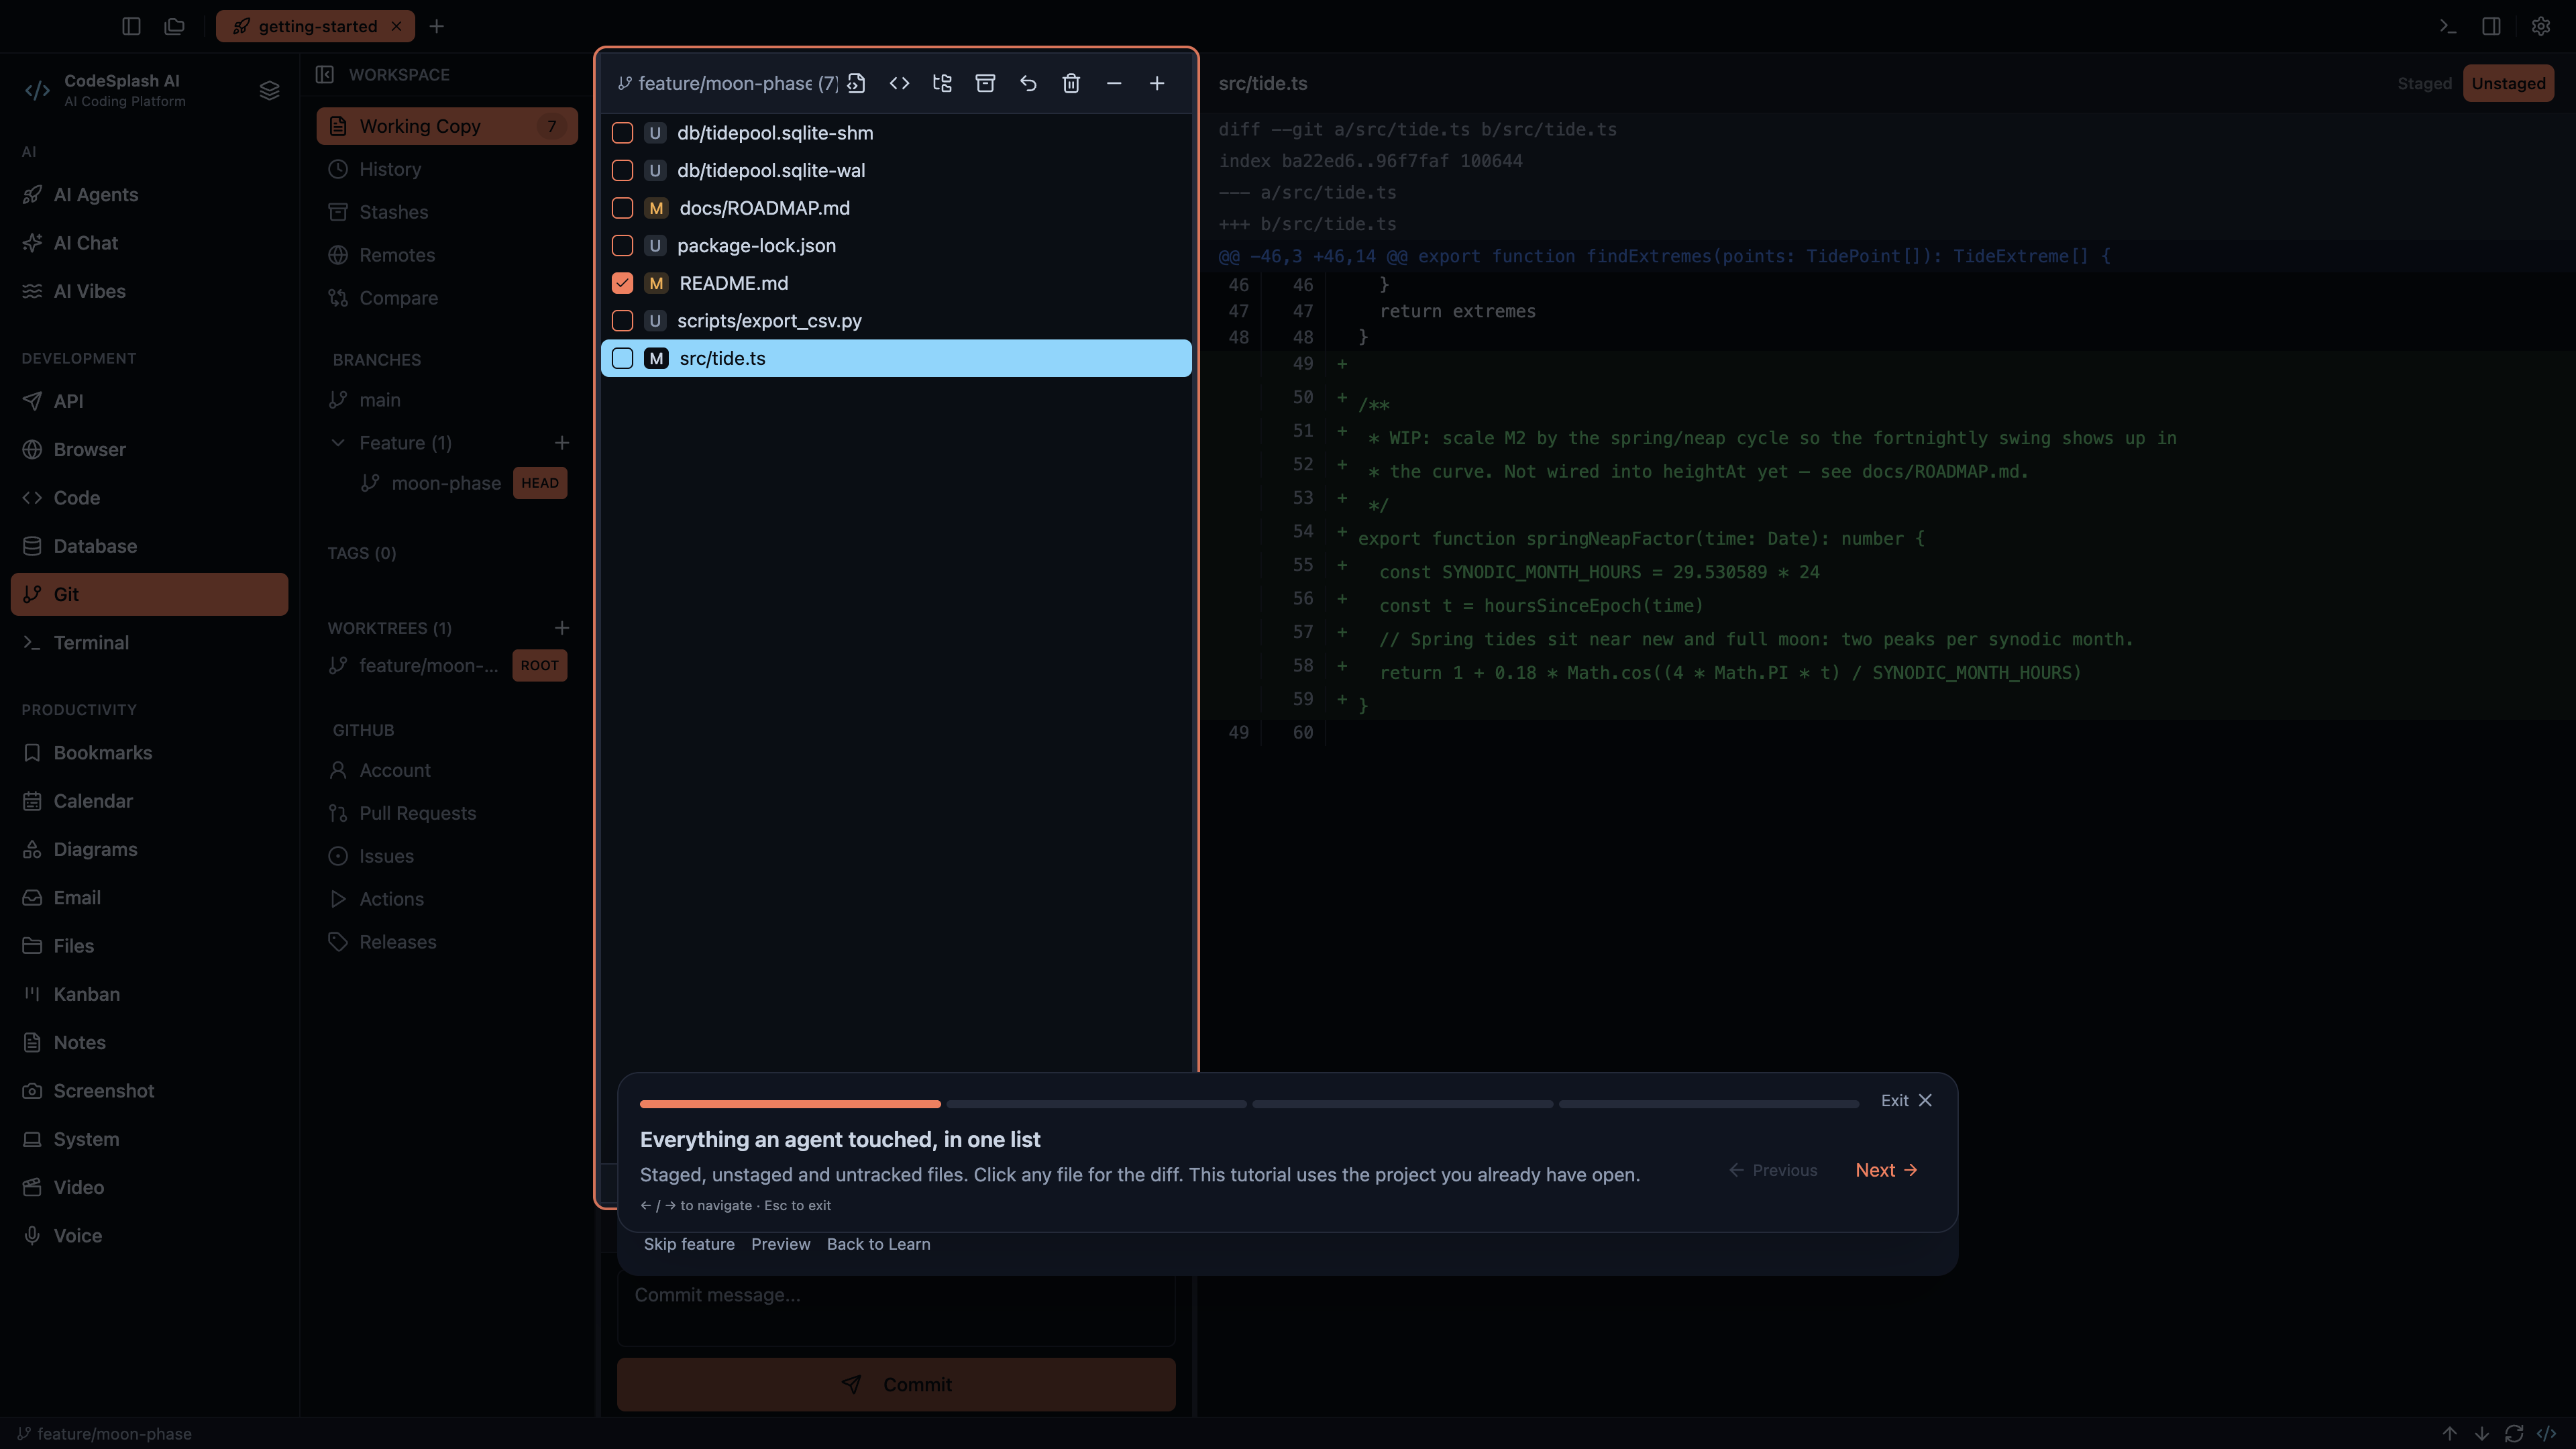
Task: Click the Skip feature link
Action: point(689,1244)
